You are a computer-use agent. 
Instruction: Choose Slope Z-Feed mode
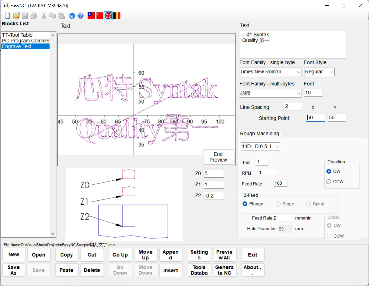285,204
